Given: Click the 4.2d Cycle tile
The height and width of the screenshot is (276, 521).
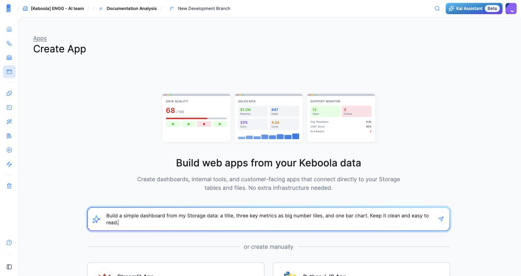Looking at the screenshot, I should (x=284, y=124).
